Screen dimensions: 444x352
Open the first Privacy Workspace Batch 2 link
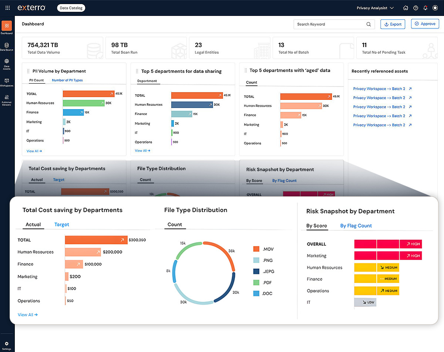click(382, 89)
